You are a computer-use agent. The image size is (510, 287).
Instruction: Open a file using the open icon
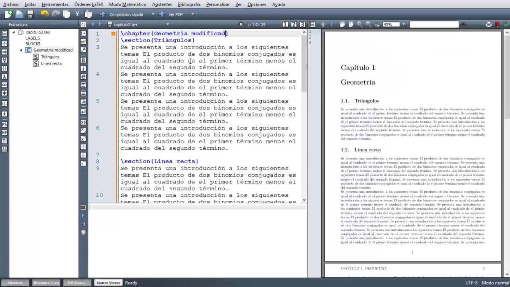[19, 14]
